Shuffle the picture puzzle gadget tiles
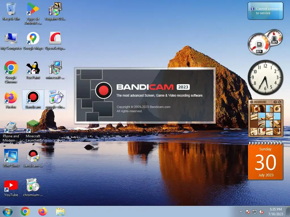 pos(279,102)
